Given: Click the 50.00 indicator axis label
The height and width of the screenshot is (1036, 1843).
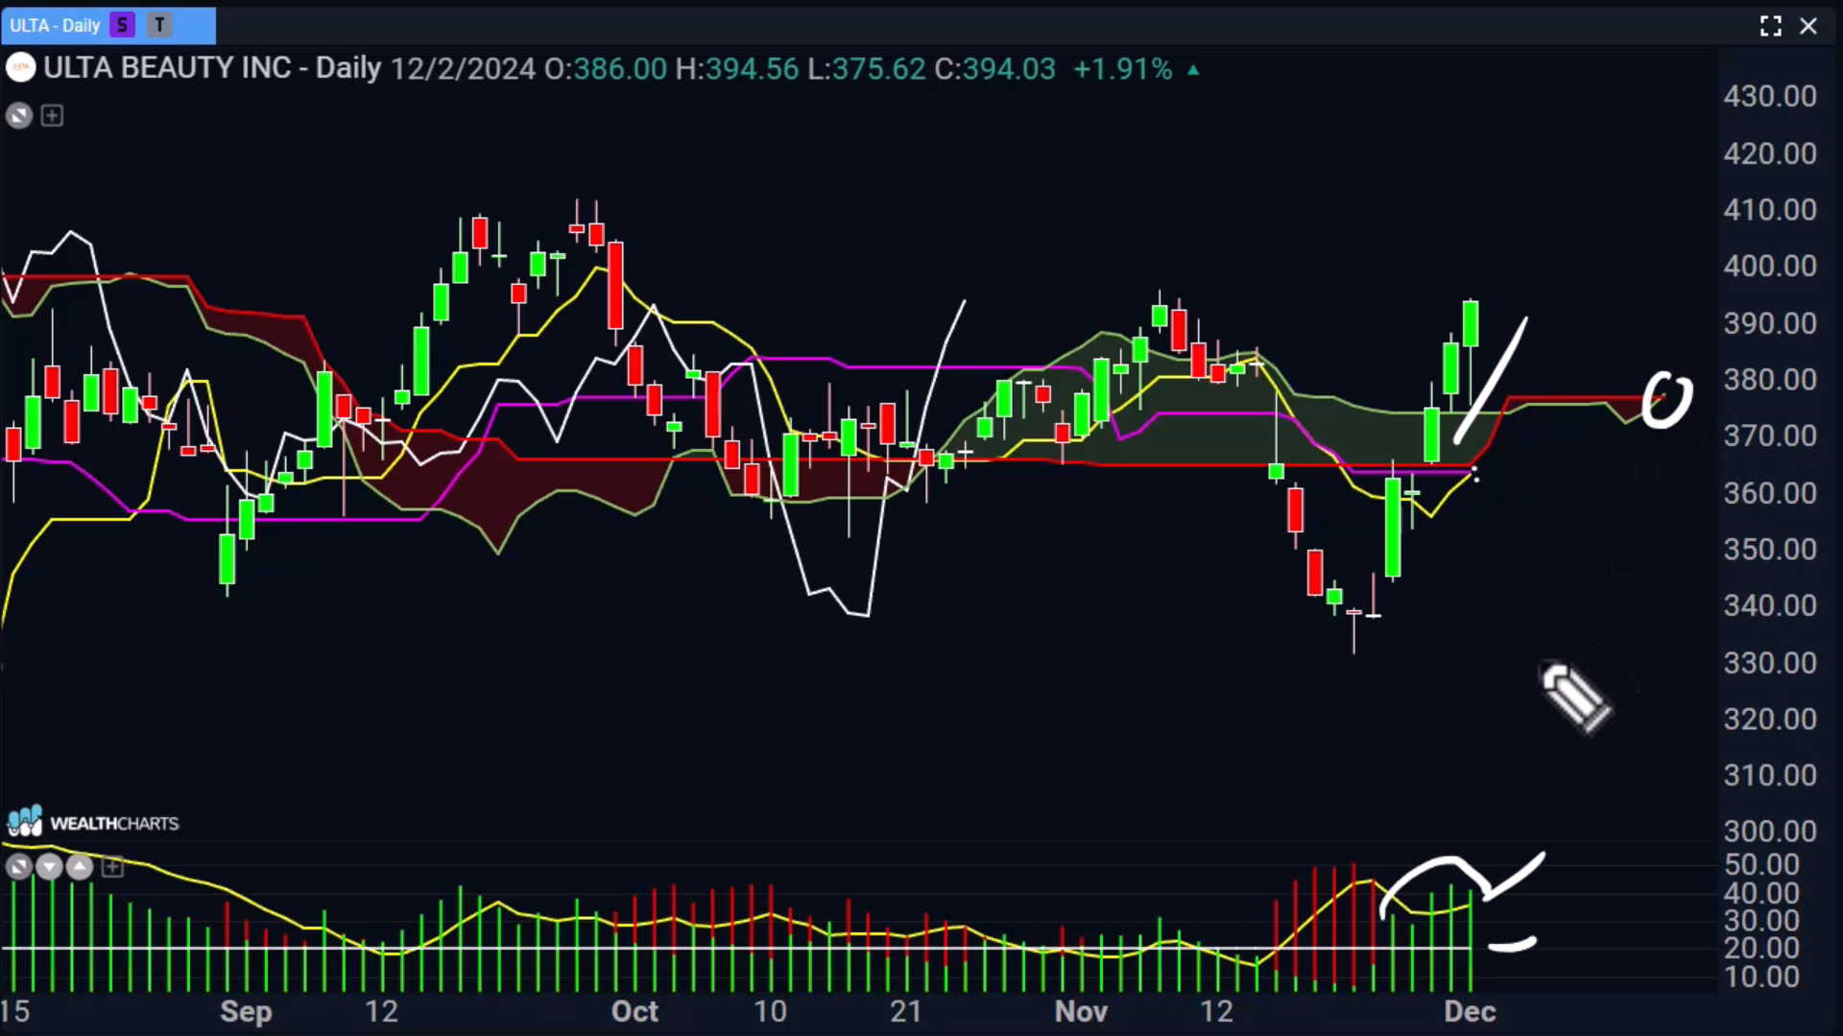Looking at the screenshot, I should [1760, 865].
